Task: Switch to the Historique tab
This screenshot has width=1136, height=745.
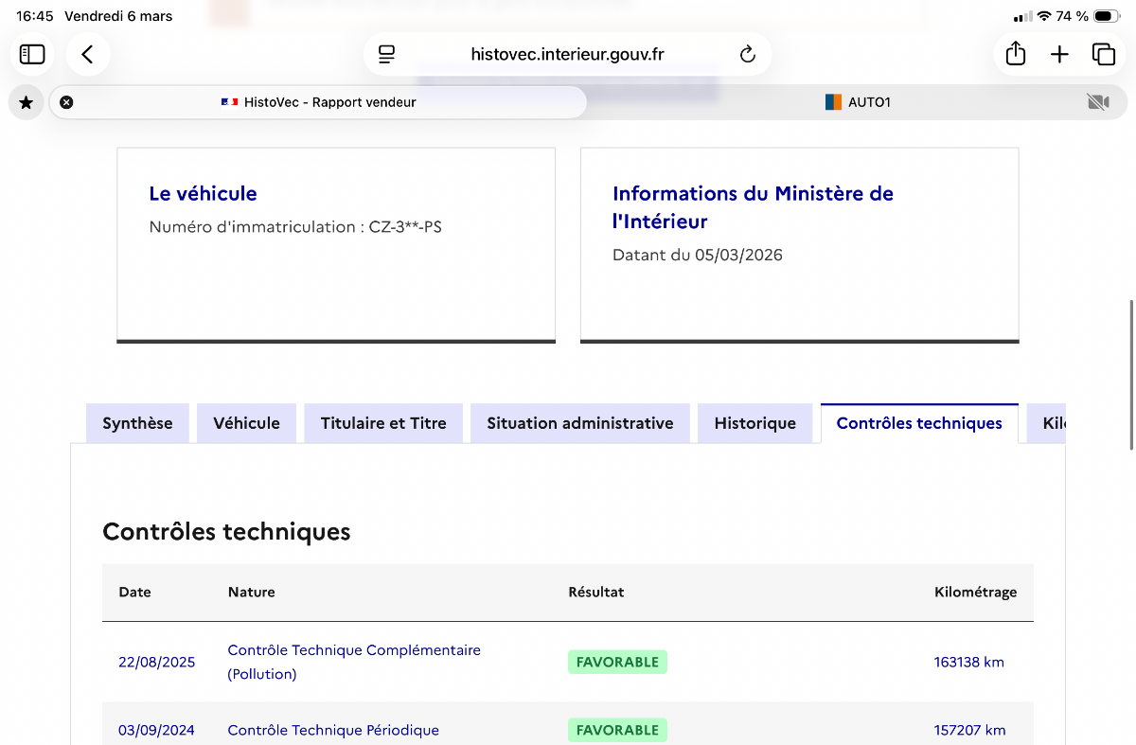Action: point(755,423)
